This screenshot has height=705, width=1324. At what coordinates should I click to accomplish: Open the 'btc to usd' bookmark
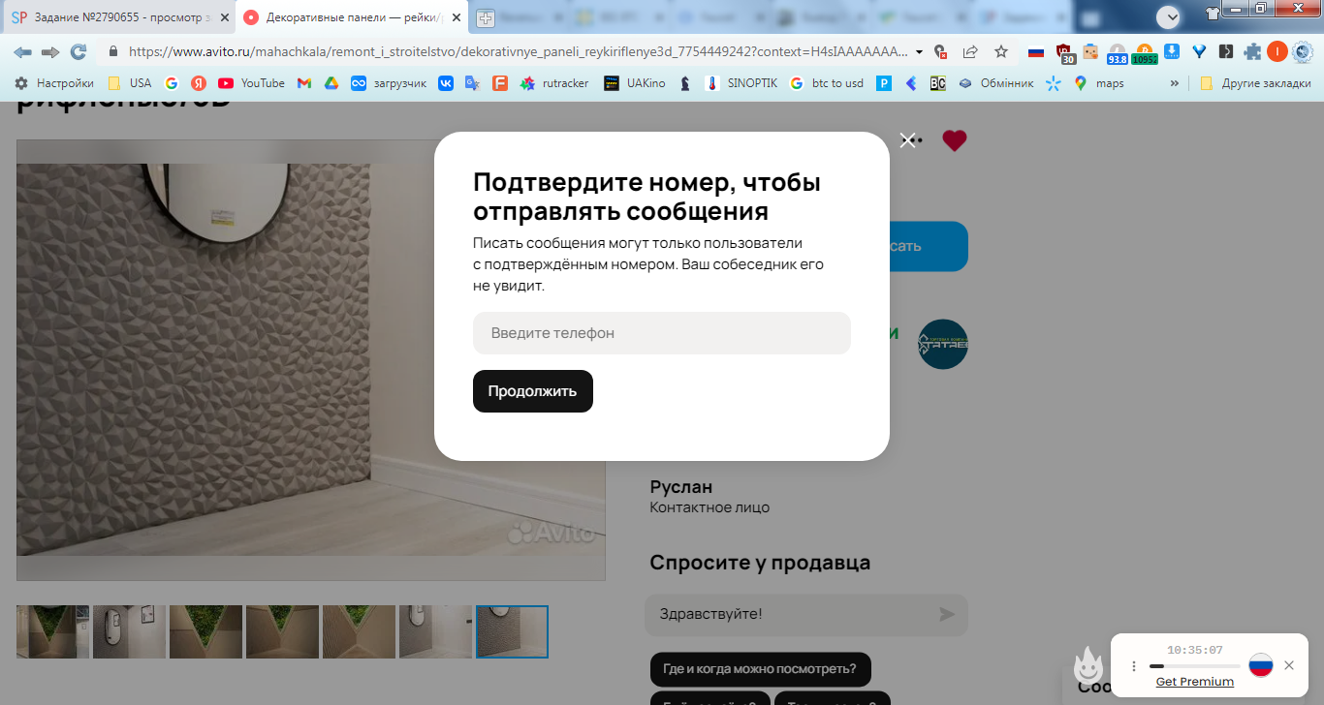tap(827, 83)
